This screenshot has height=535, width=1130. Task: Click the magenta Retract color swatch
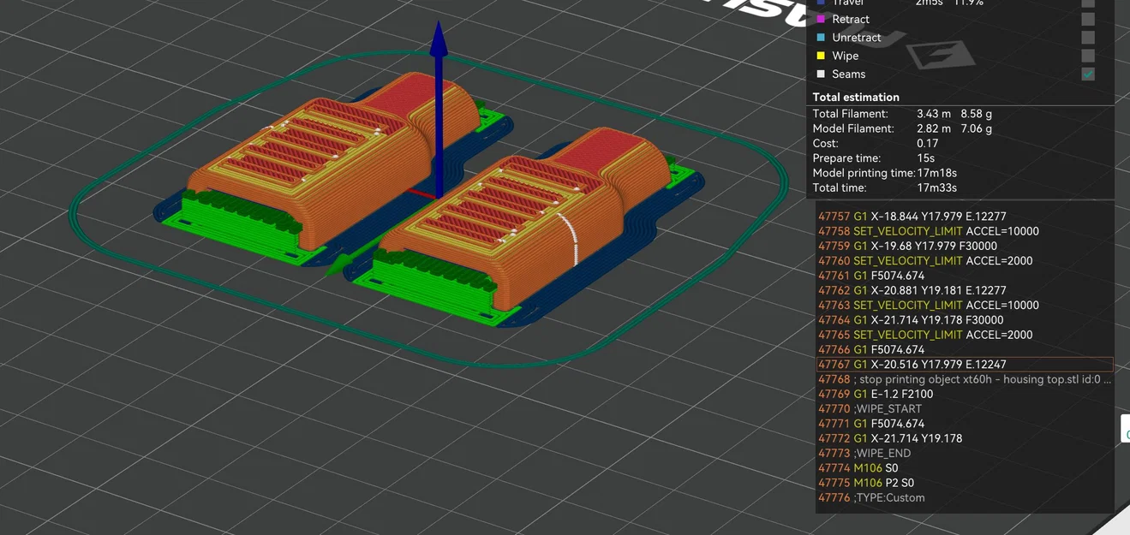(x=821, y=19)
